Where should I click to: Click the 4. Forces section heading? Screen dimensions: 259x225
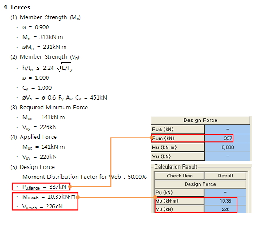pyautogui.click(x=17, y=7)
